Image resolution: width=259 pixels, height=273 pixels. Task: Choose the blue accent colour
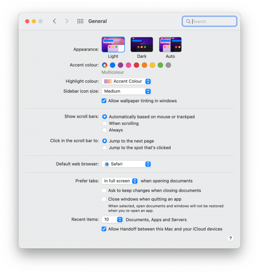click(113, 65)
